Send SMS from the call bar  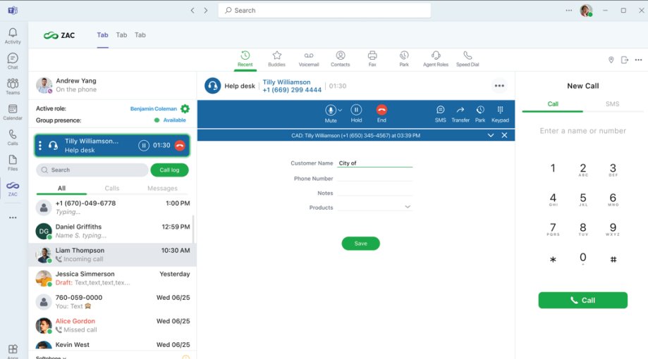coord(441,114)
